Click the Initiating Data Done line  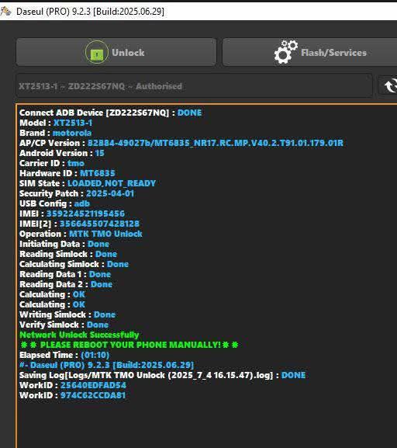pyautogui.click(x=64, y=244)
